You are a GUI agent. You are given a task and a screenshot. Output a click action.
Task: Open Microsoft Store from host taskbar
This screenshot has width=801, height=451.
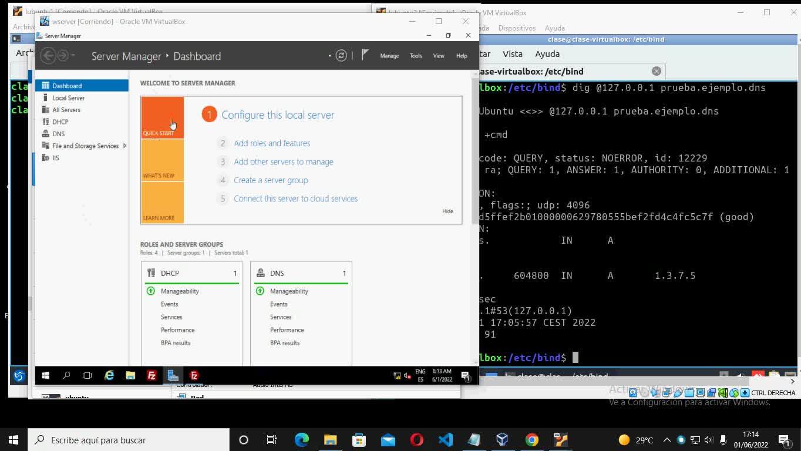359,440
